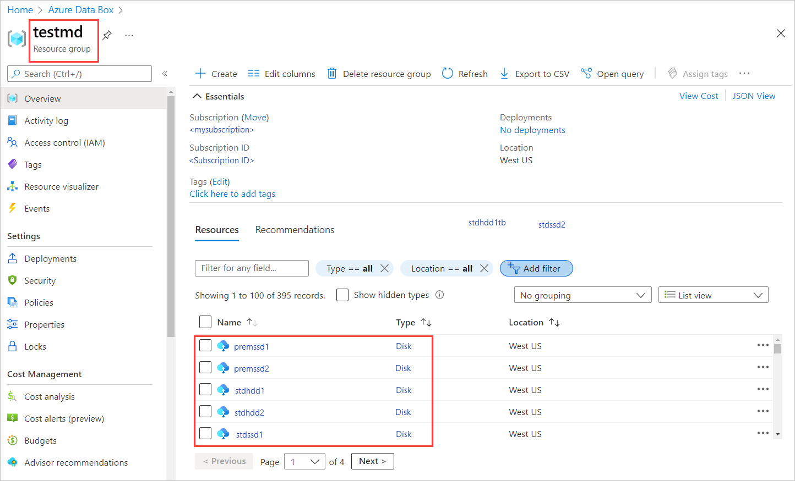Navigate to Azure Data Box breadcrumb
Image resolution: width=795 pixels, height=481 pixels.
click(80, 9)
